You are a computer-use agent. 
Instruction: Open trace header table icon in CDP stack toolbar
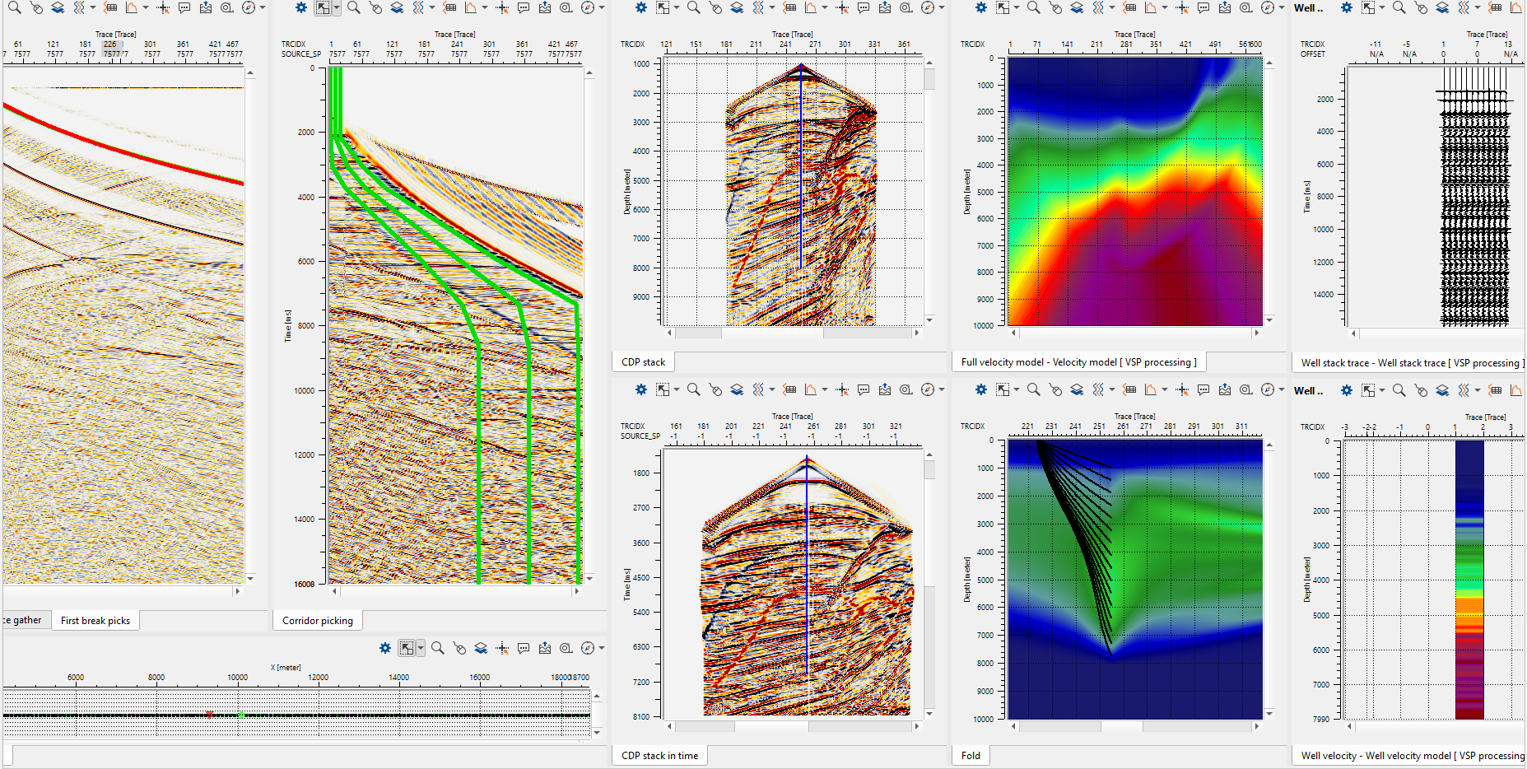click(790, 7)
